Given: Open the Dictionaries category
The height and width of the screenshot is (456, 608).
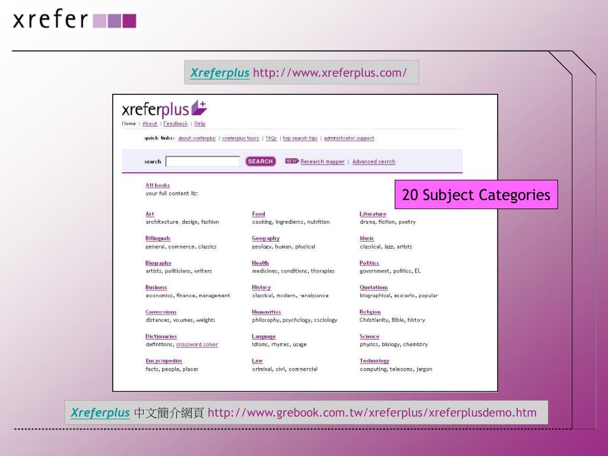Looking at the screenshot, I should 161,337.
